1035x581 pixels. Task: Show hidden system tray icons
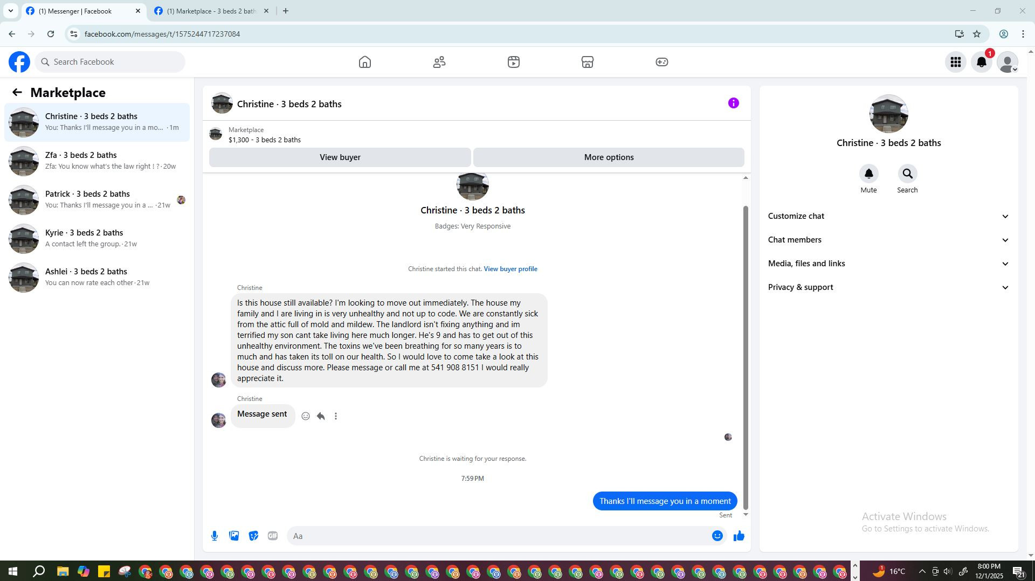coord(922,571)
